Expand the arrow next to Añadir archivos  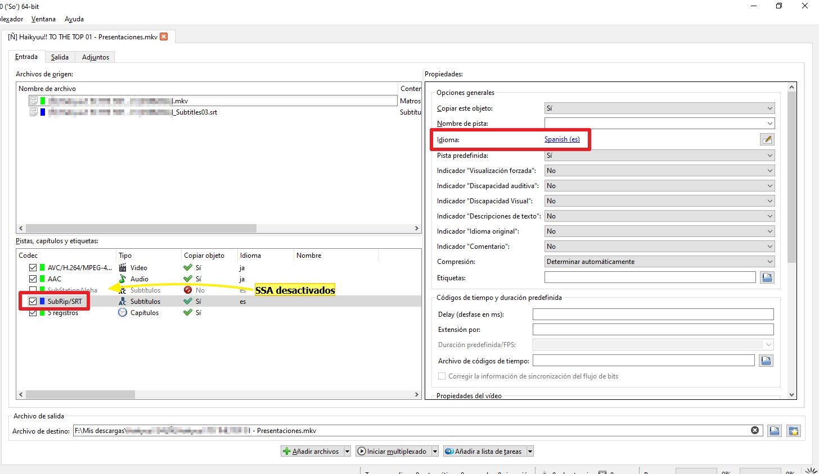pos(347,452)
